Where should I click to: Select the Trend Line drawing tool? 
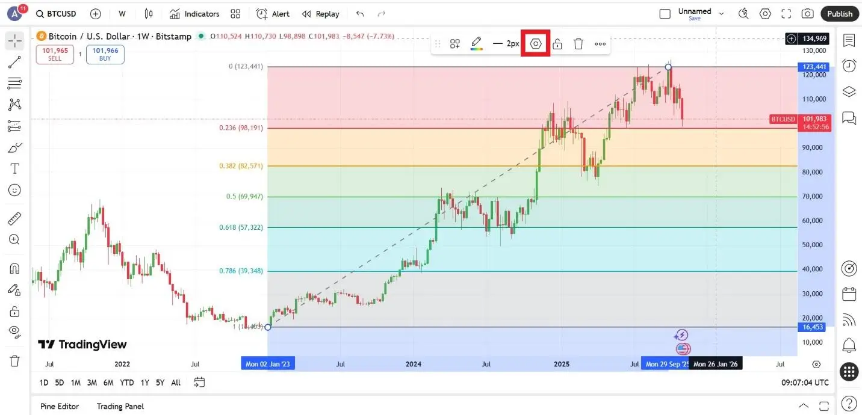(14, 61)
